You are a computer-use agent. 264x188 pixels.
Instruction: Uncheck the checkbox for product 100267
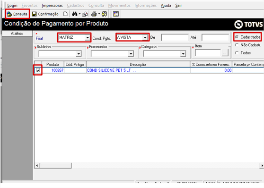38,70
